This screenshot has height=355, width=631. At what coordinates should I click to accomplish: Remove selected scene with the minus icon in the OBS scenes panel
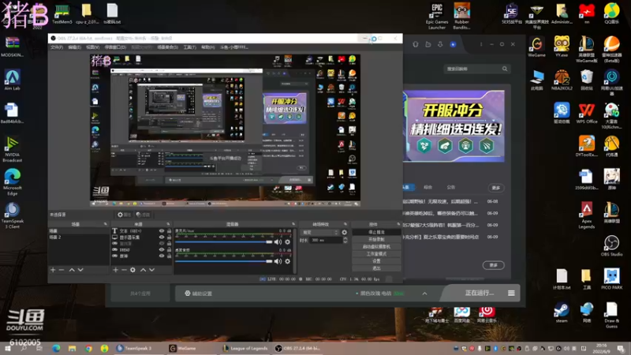[62, 270]
